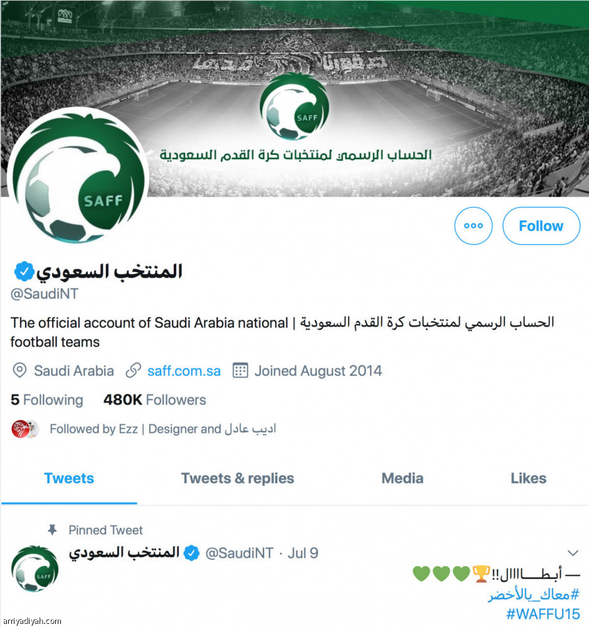Switch to the Tweets & replies tab

238,478
